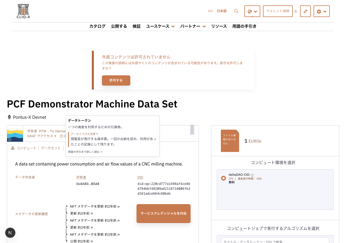This screenshot has width=346, height=243.
Task: Switch language to 日本語
Action: click(222, 11)
